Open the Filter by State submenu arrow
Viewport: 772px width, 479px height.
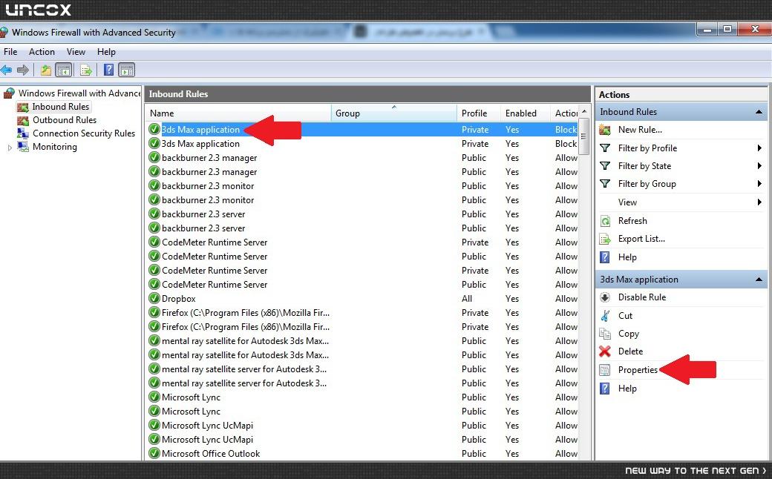(759, 166)
